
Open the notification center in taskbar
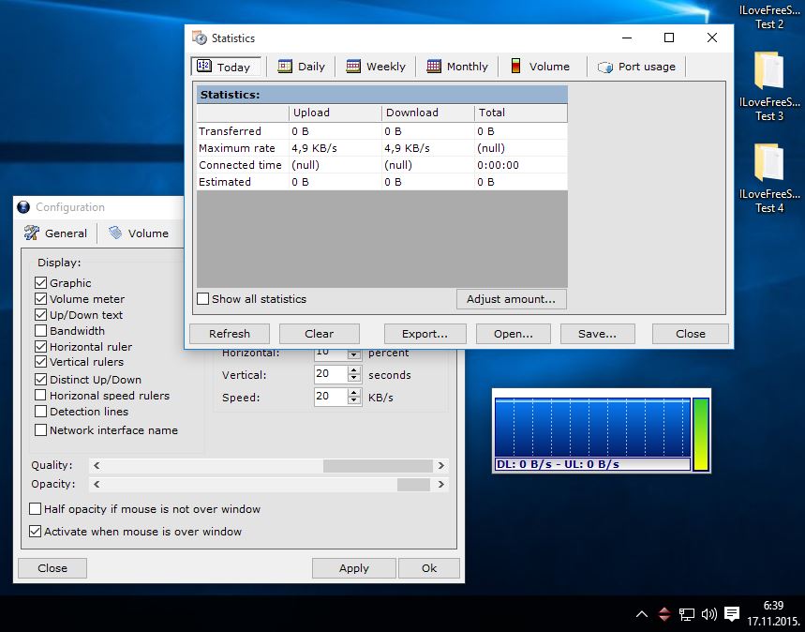pos(732,614)
